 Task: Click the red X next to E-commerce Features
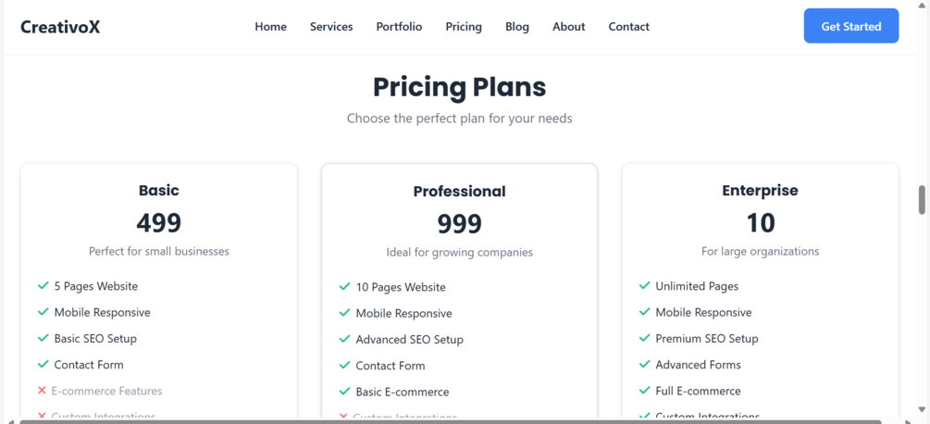pos(42,391)
